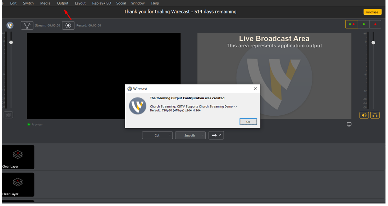Image resolution: width=388 pixels, height=206 pixels.
Task: Click the Wirecast logo in the toolbar
Action: pyautogui.click(x=10, y=25)
